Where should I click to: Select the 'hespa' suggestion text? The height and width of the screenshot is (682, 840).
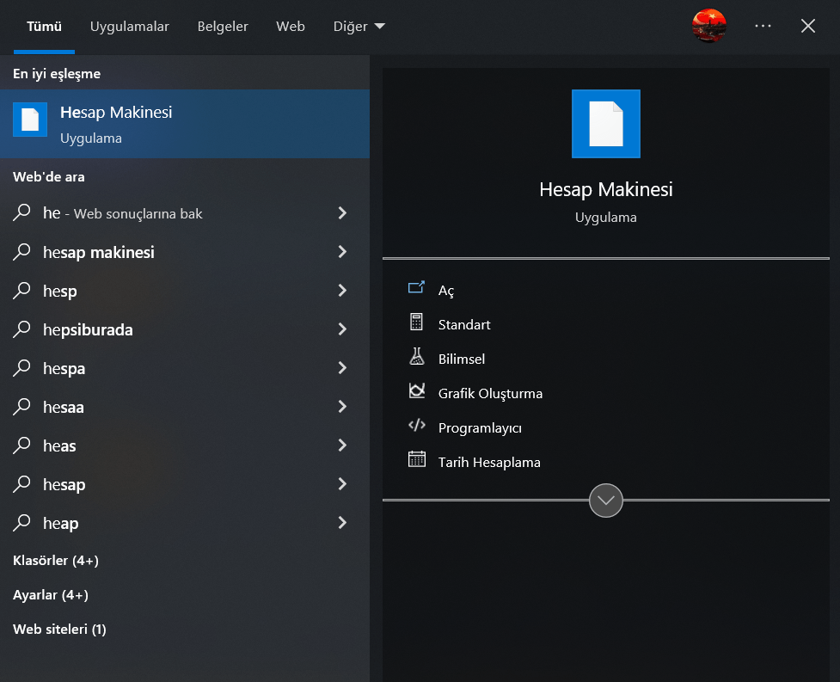64,369
